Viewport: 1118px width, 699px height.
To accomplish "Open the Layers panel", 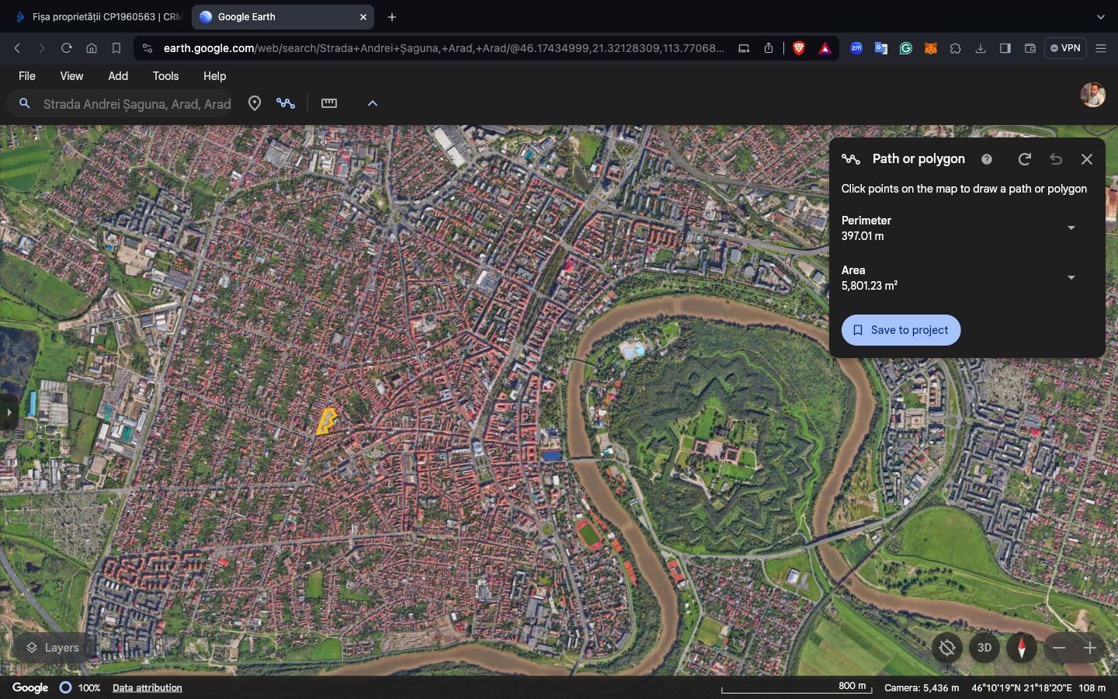I will [53, 648].
